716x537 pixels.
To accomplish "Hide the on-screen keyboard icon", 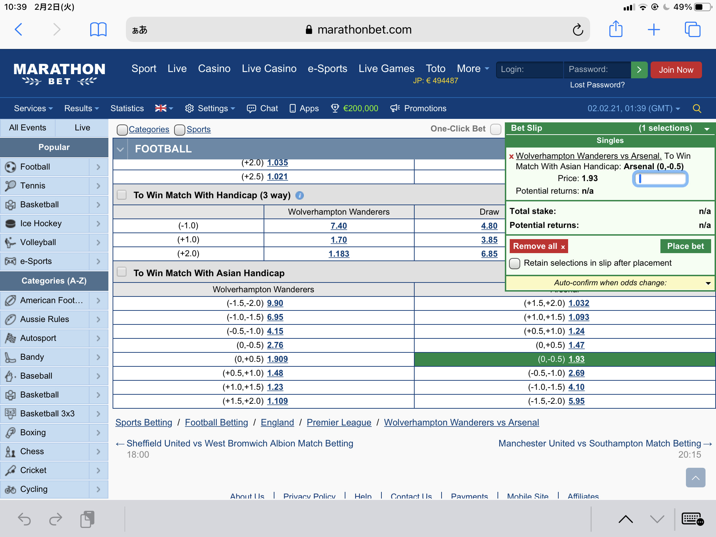I will 693,519.
